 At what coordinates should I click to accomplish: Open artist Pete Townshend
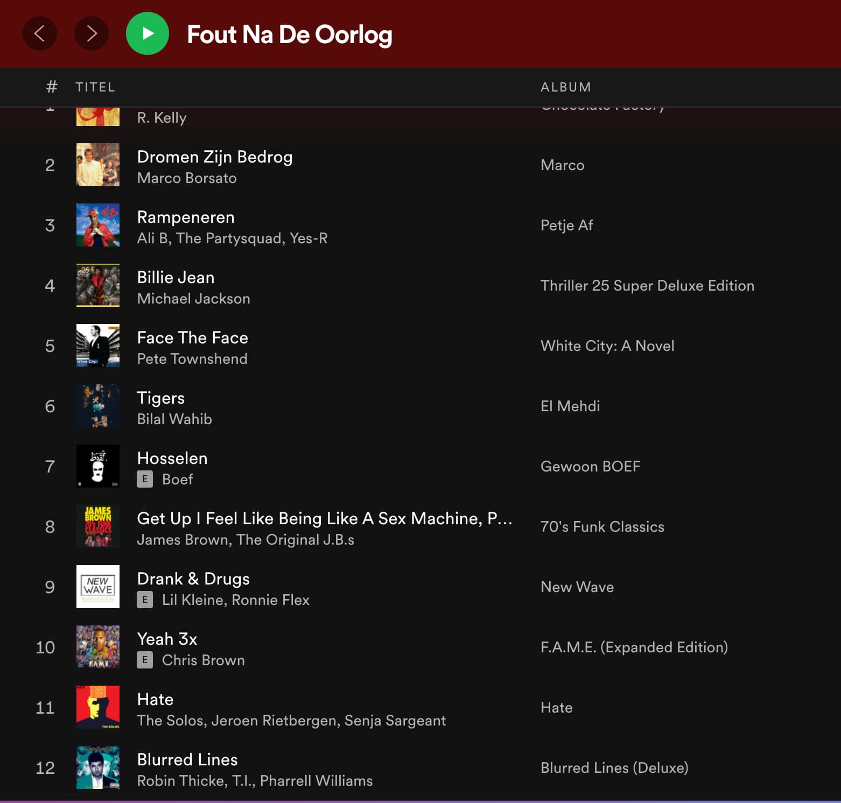pos(192,359)
